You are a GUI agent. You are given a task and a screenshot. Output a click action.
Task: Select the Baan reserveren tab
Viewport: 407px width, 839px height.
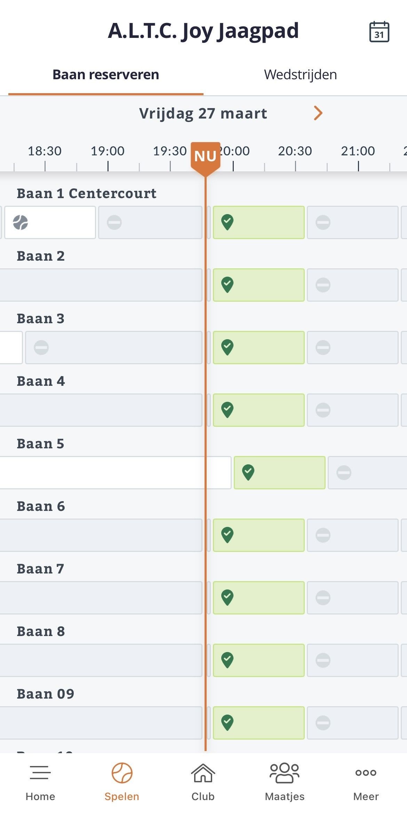pos(106,75)
